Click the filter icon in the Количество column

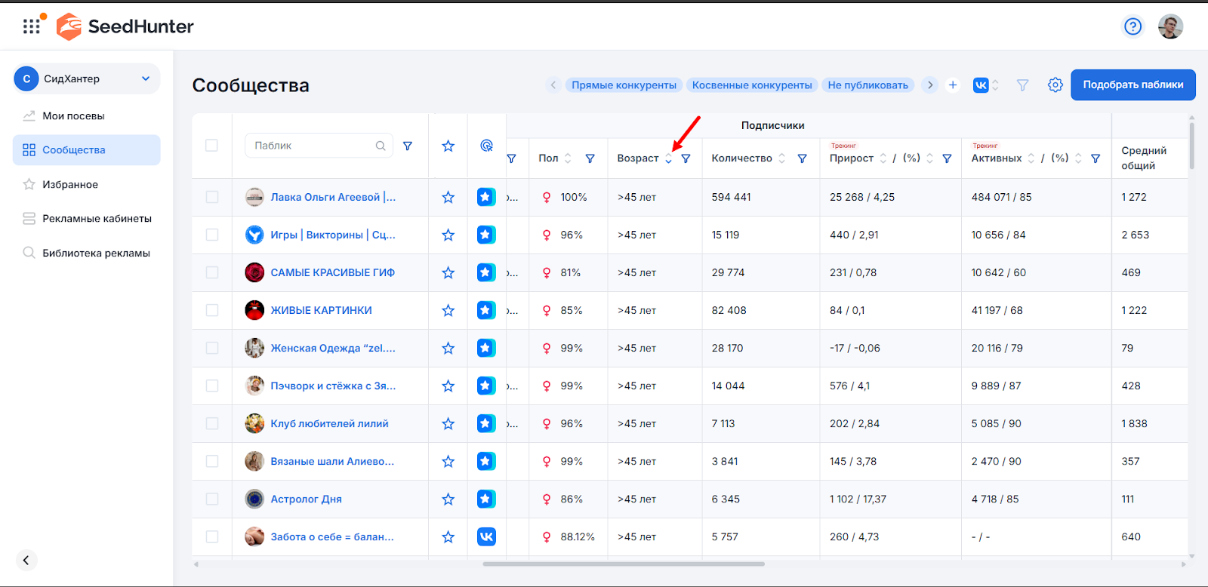802,158
